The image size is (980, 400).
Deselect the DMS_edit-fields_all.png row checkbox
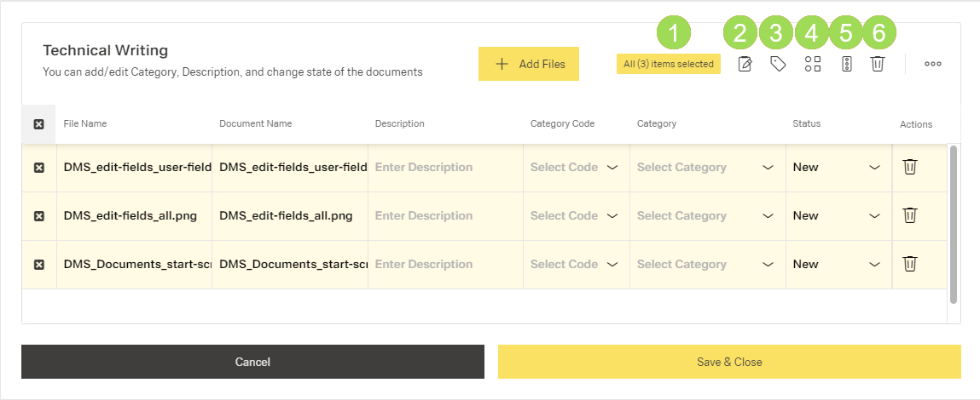click(38, 216)
